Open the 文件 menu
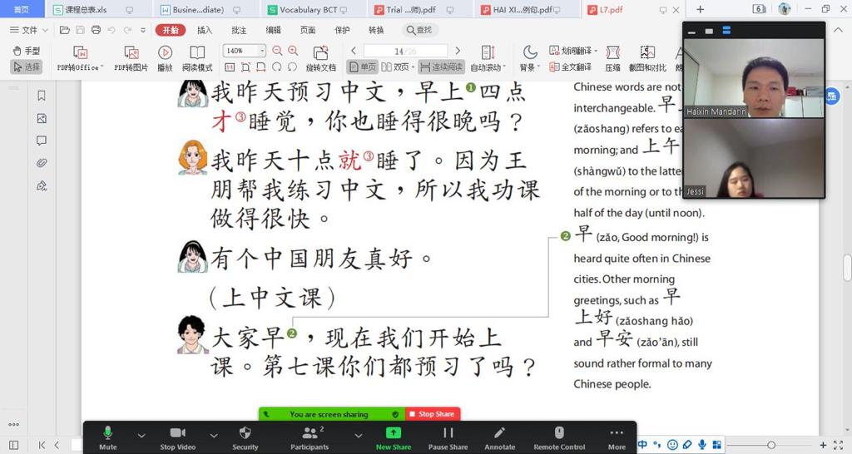This screenshot has height=454, width=852. pyautogui.click(x=29, y=30)
